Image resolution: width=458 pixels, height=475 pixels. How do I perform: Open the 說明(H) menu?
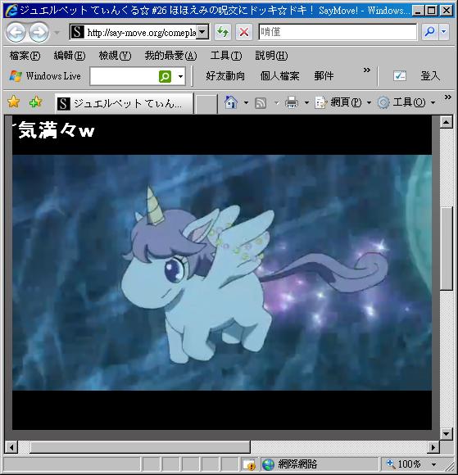tap(271, 56)
